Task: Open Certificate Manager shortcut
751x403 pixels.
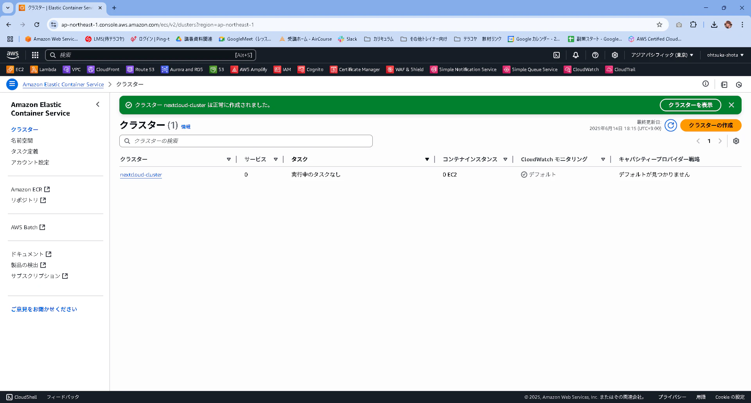Action: [355, 70]
